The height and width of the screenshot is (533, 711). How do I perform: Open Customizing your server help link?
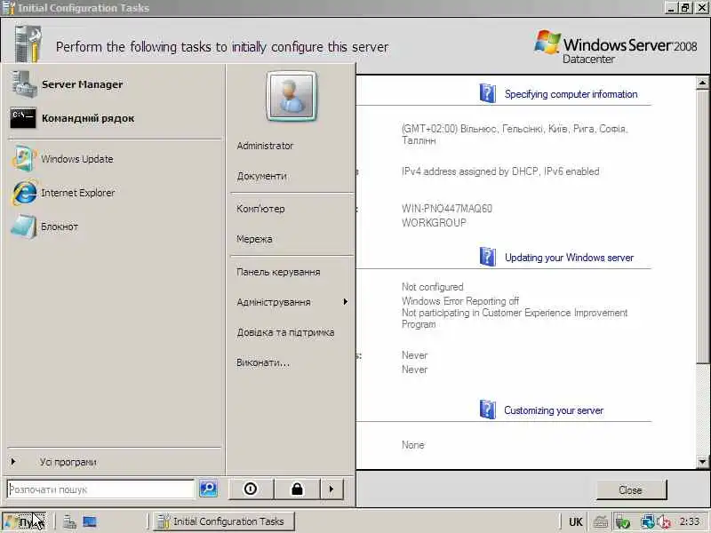554,410
